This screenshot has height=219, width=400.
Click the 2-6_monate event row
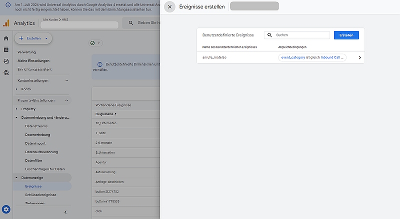coord(126,143)
